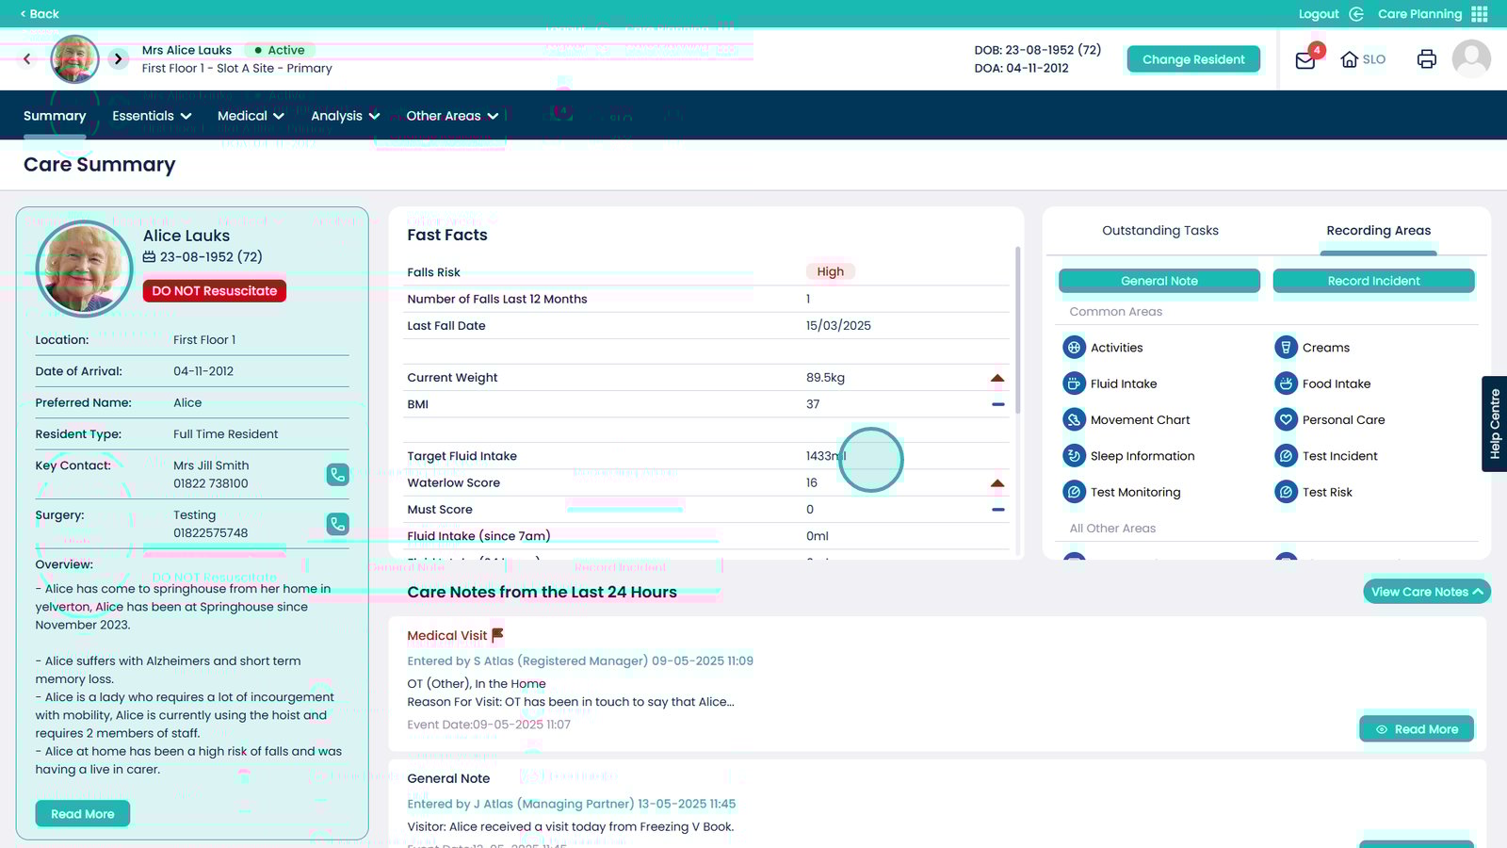Screen dimensions: 1507x848
Task: Click the printer icon in the header
Action: pyautogui.click(x=1426, y=59)
